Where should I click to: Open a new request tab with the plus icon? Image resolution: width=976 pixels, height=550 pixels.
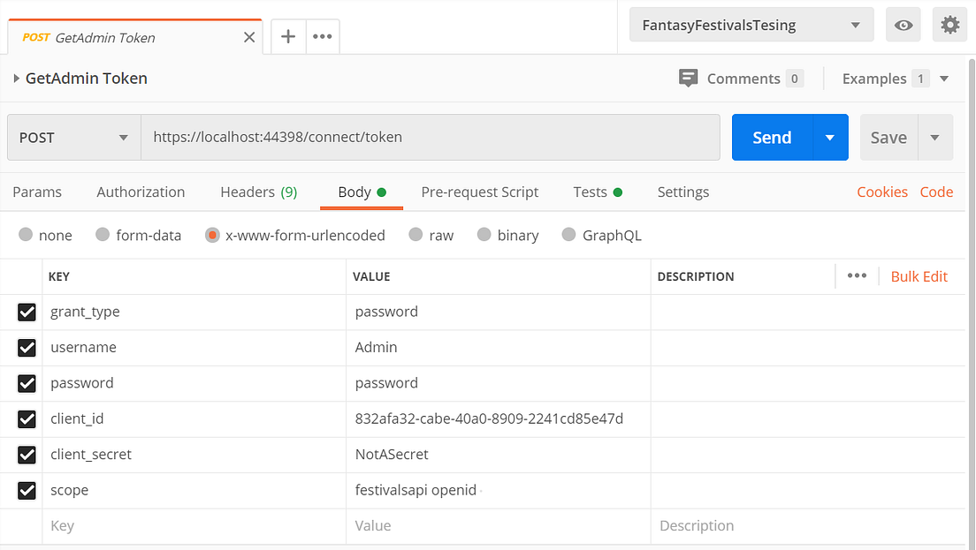tap(287, 37)
